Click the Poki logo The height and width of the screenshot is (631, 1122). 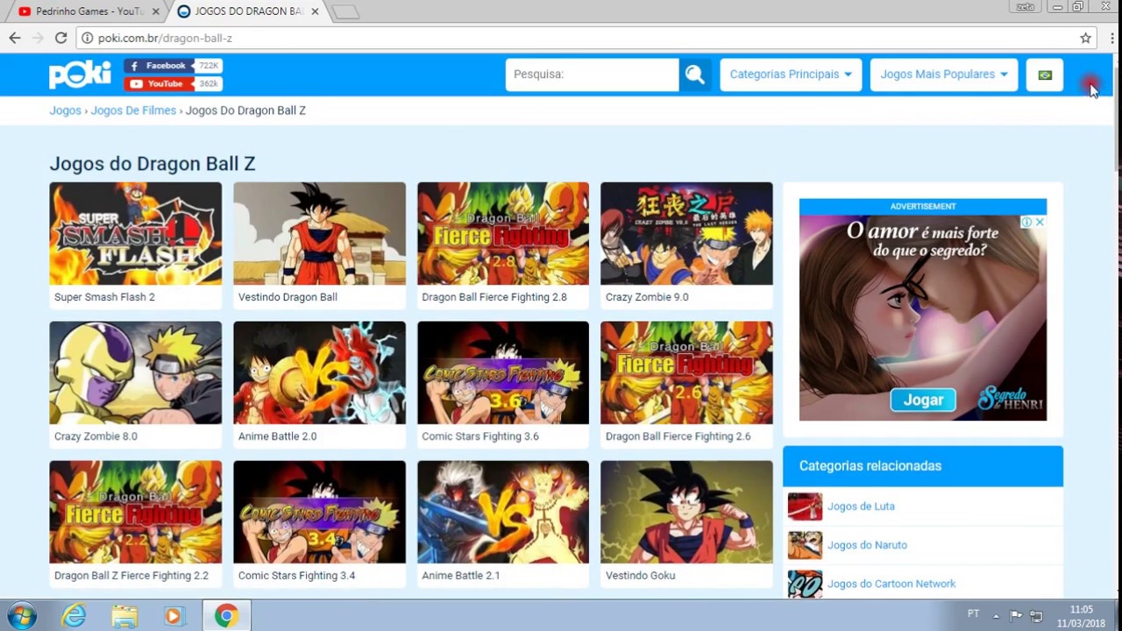(80, 74)
